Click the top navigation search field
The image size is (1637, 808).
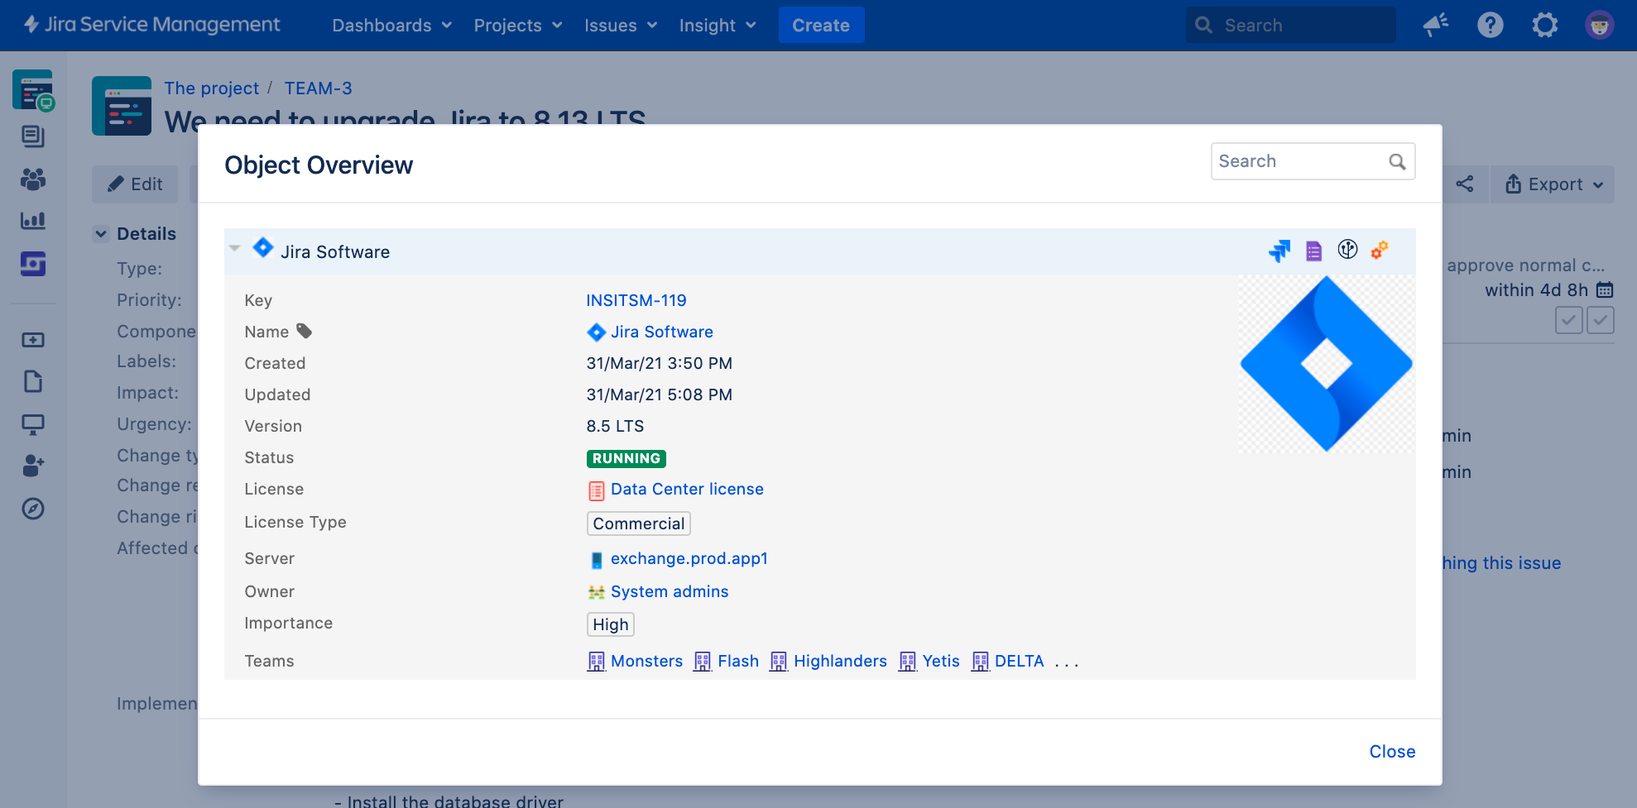pos(1290,25)
